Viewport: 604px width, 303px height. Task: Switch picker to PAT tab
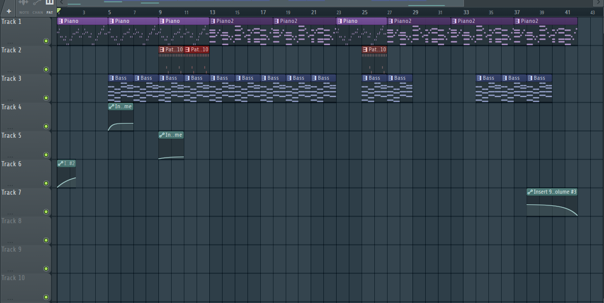[x=50, y=12]
